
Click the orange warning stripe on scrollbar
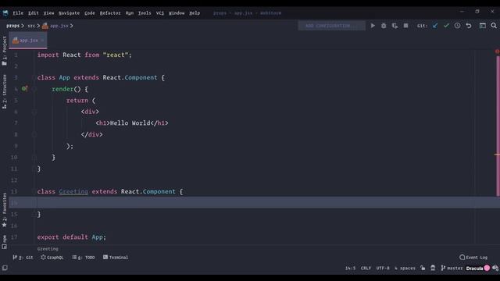497,155
